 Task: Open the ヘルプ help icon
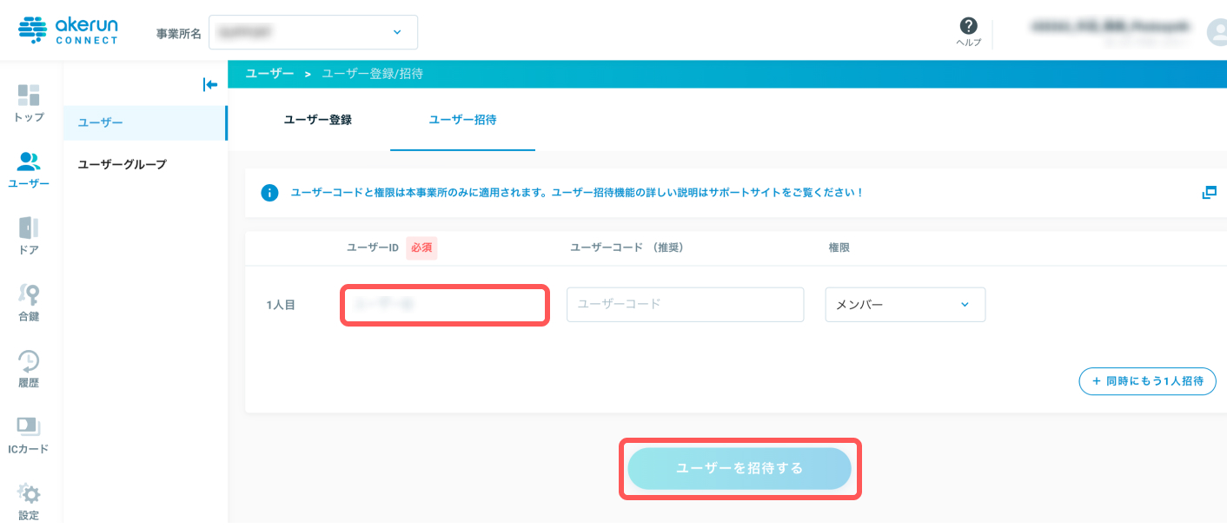(968, 32)
